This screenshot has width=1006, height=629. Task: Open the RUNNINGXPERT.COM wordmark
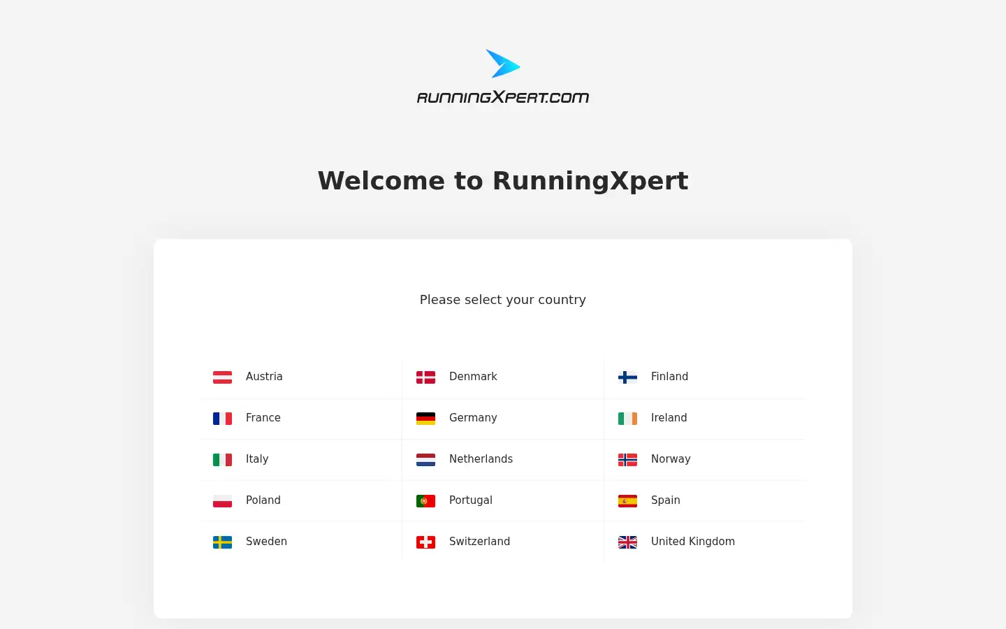click(503, 97)
